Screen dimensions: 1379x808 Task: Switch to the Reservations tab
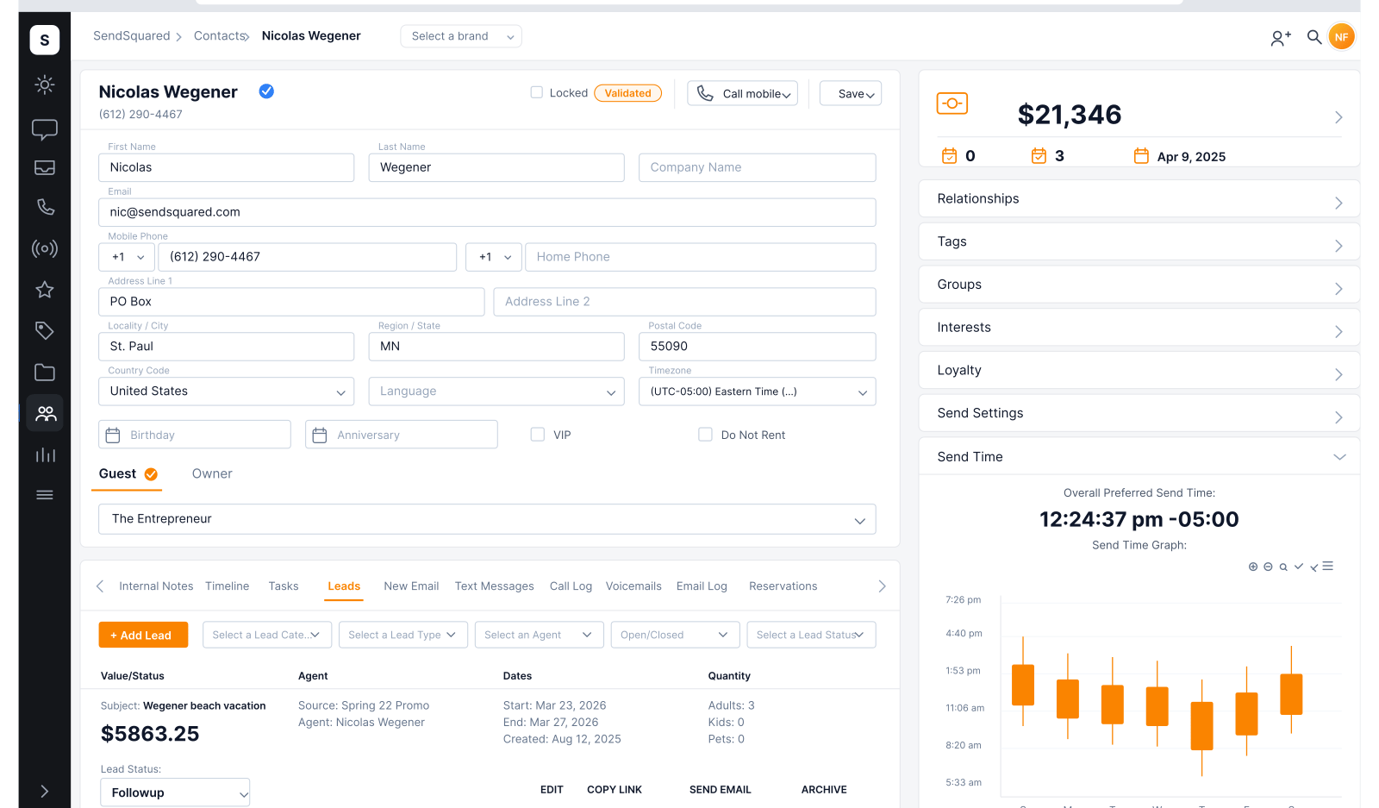point(783,586)
